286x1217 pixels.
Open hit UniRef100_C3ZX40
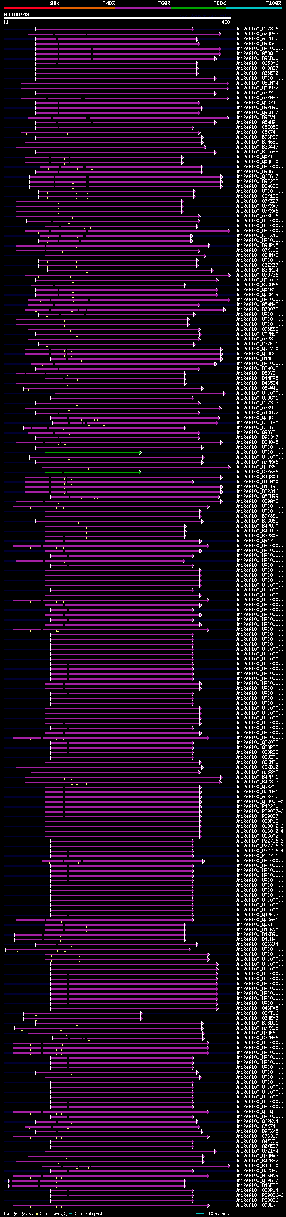(257, 235)
